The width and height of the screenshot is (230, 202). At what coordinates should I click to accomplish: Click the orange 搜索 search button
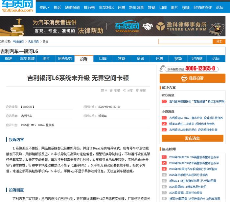(x=219, y=42)
